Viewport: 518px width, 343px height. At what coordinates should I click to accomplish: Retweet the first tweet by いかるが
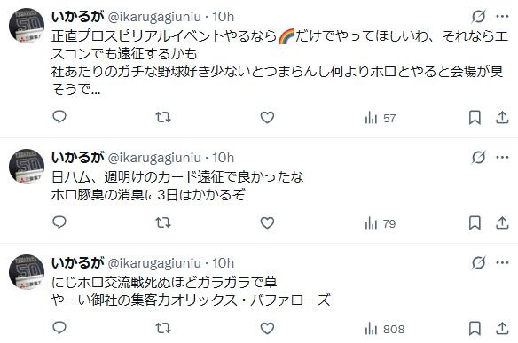coord(163,117)
